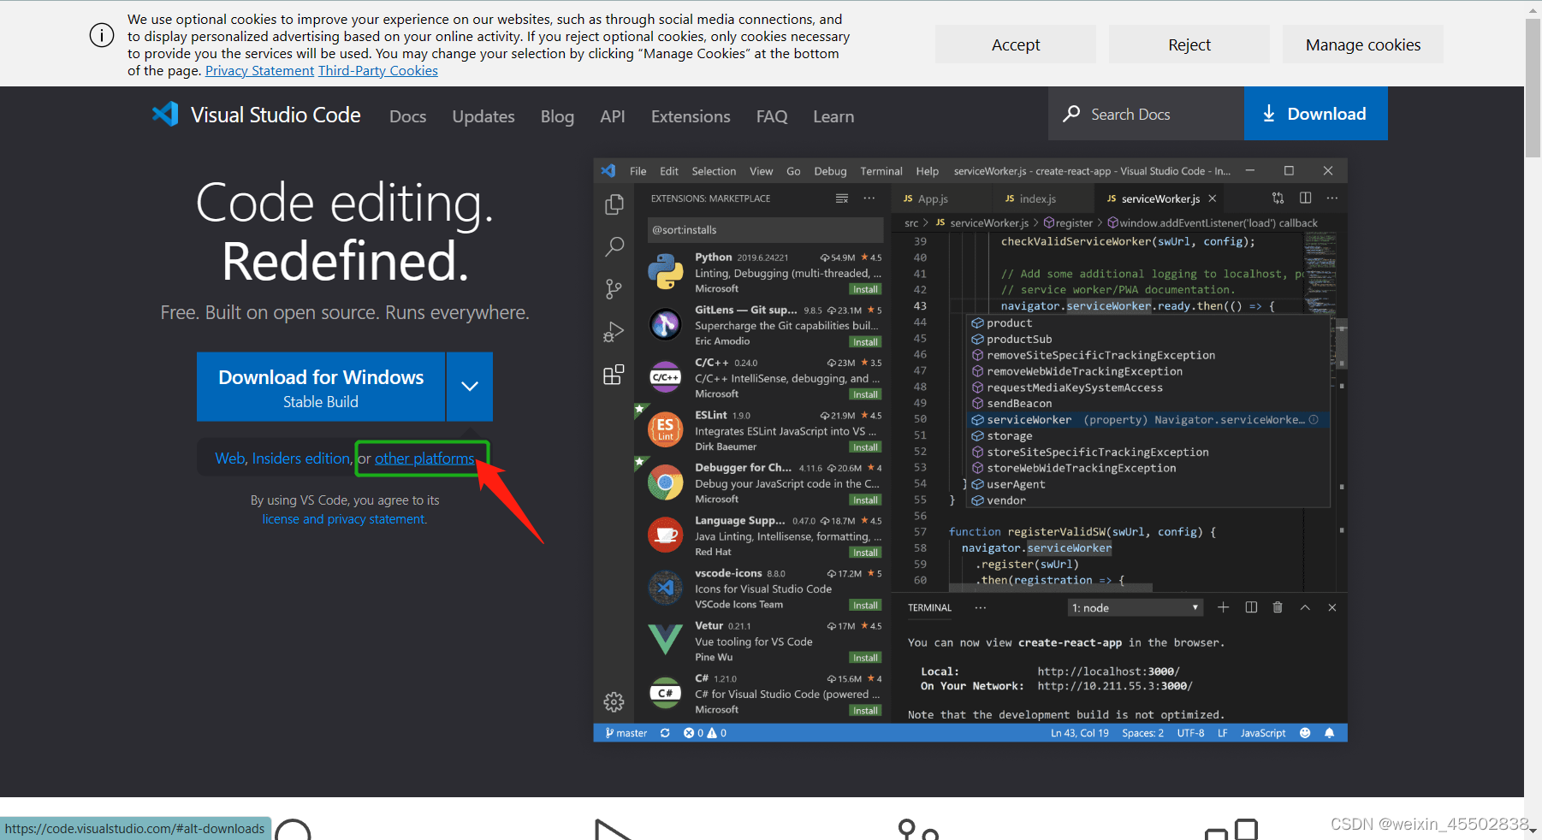Click the clear extensions search results icon
This screenshot has width=1542, height=840.
point(842,198)
